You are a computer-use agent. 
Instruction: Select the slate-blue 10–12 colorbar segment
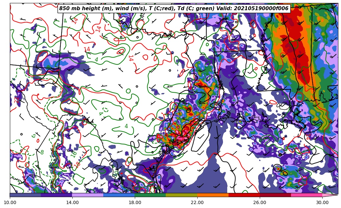pos(25,195)
